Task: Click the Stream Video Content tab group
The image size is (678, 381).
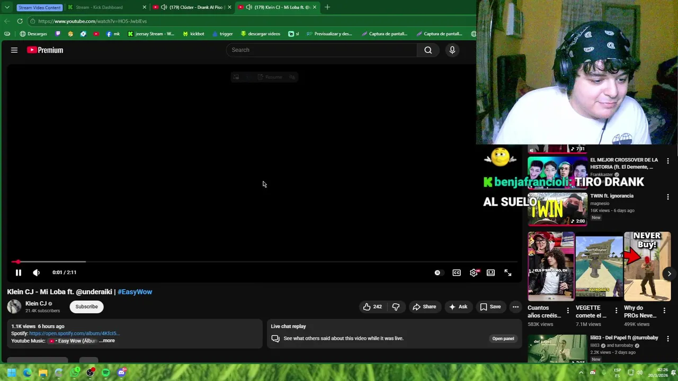Action: [39, 7]
